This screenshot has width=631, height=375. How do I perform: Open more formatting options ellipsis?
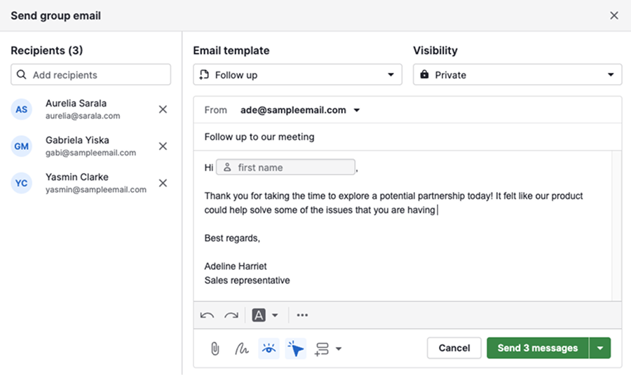coord(302,315)
